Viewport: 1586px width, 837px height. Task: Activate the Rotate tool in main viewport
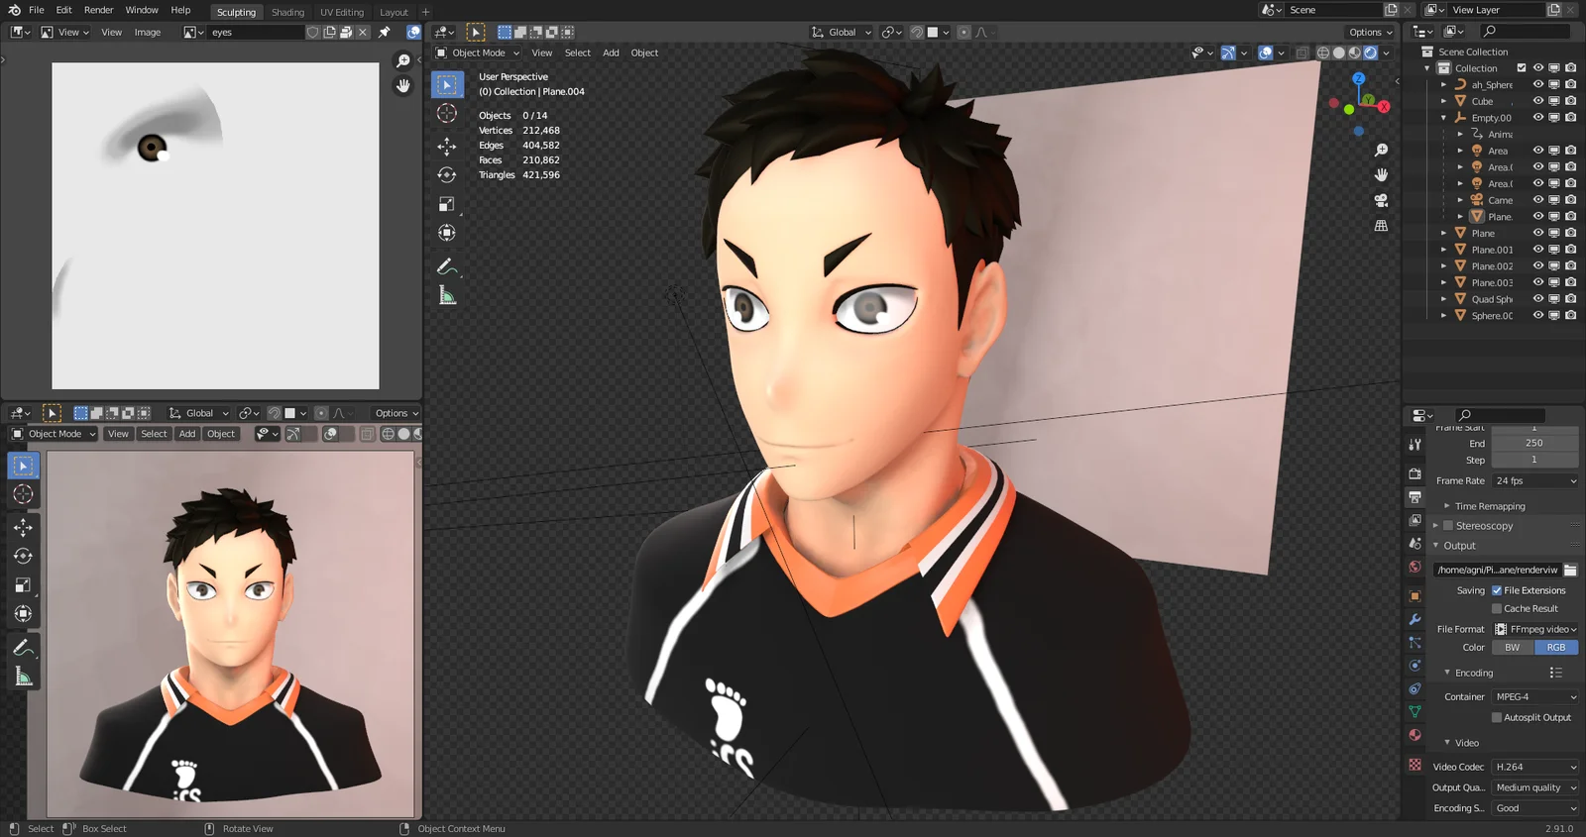coord(447,175)
